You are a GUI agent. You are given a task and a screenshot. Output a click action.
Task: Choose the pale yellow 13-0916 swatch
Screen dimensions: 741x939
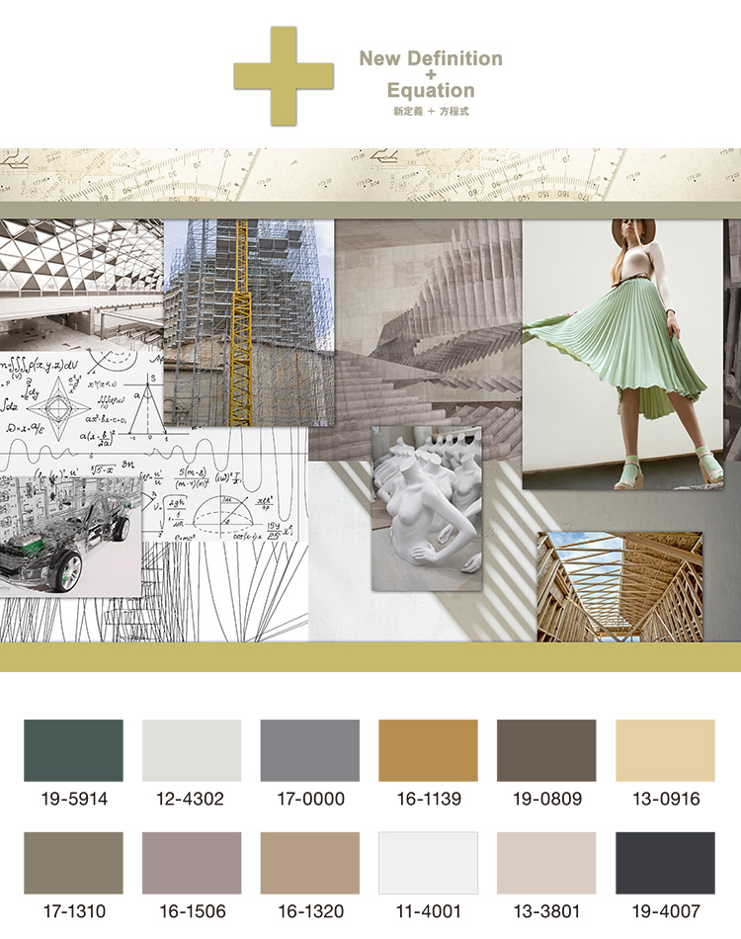[665, 750]
